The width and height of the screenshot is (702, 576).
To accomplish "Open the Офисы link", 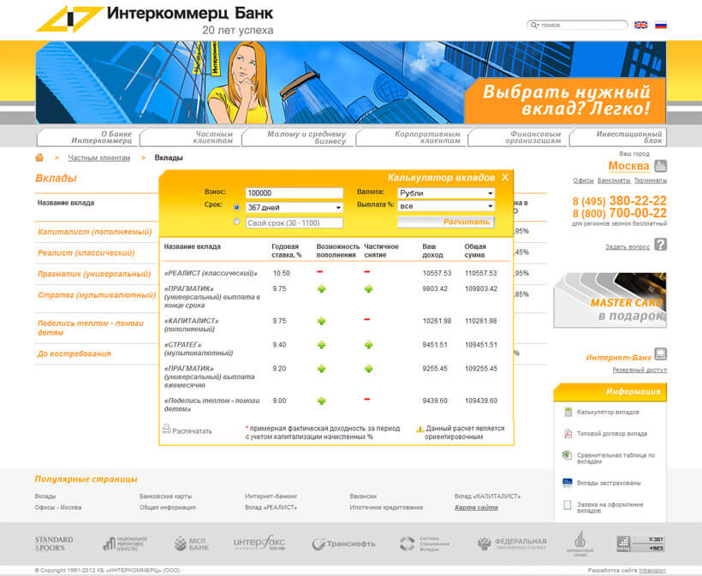I will [x=583, y=181].
